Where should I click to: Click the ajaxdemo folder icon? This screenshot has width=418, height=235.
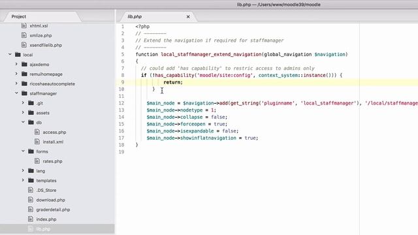coord(24,64)
